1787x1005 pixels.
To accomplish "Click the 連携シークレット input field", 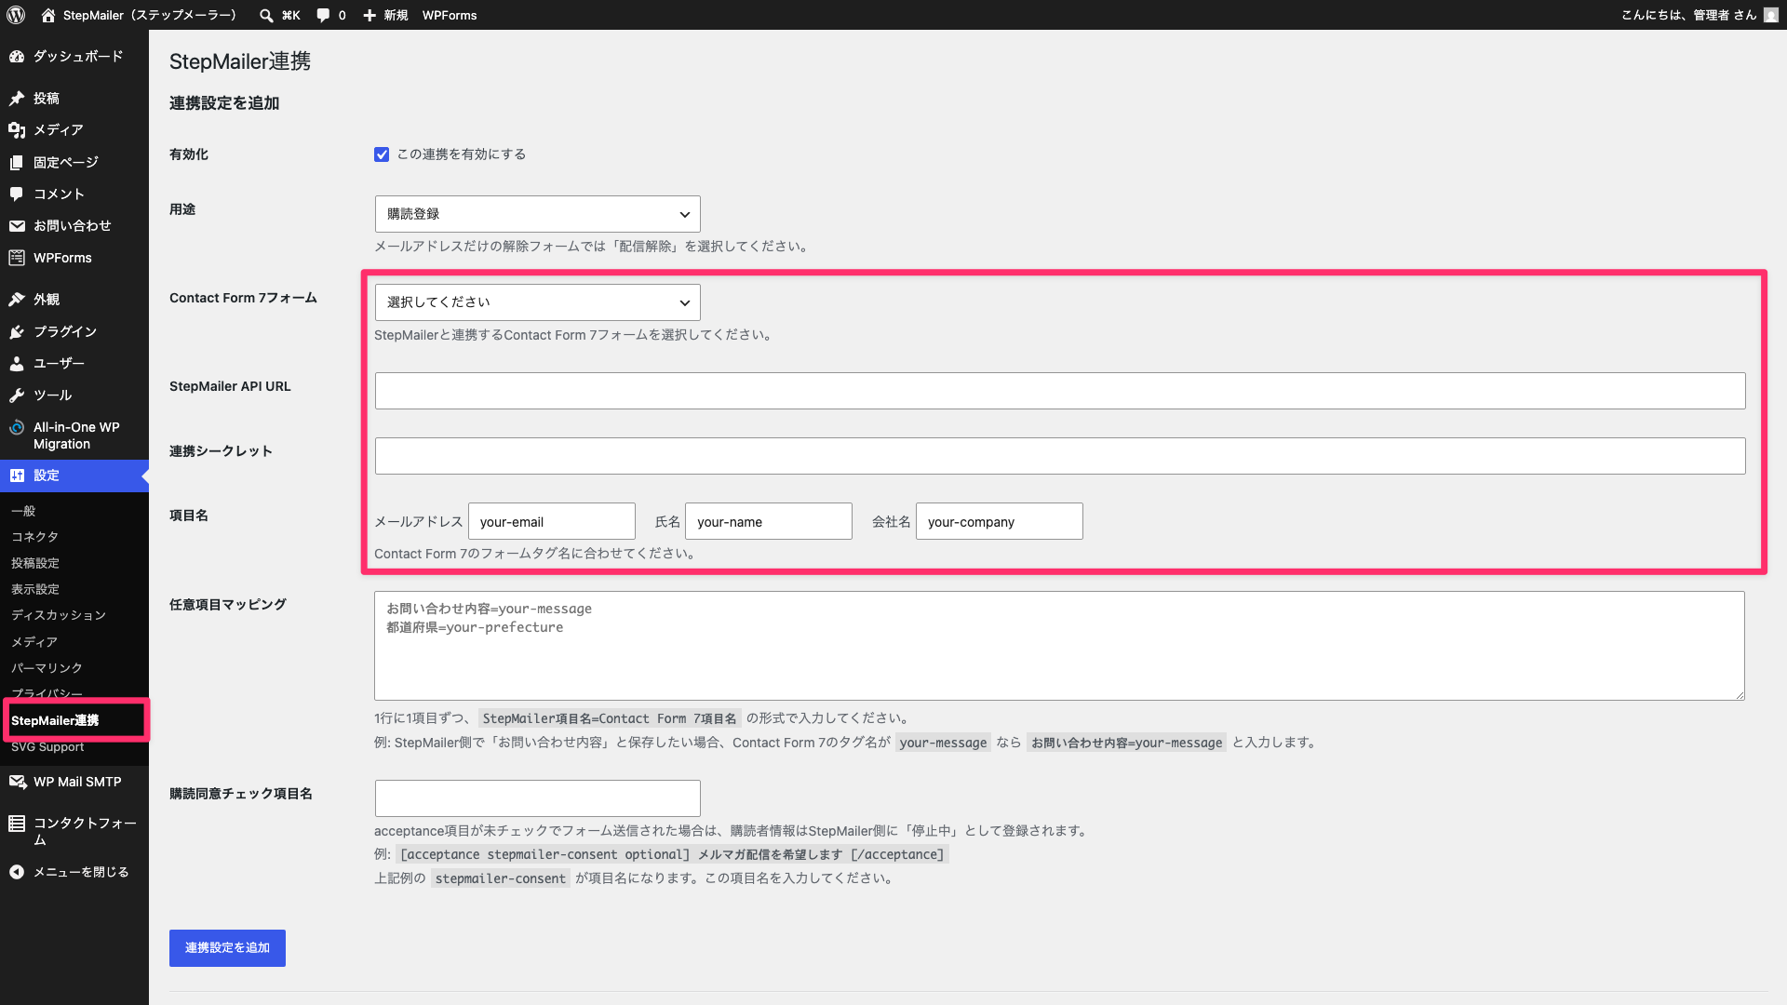I will [x=1060, y=456].
